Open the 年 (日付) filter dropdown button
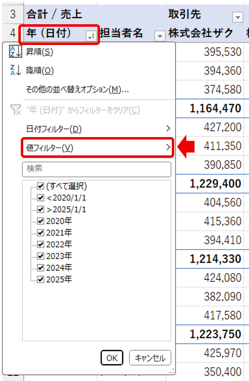This screenshot has height=381, width=249. point(91,37)
